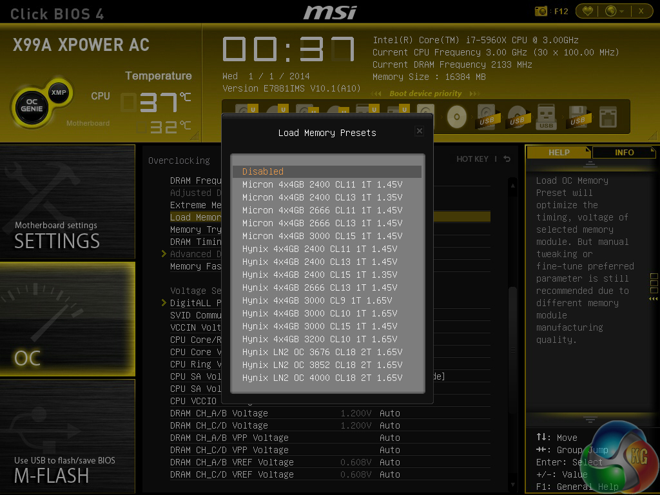660x495 pixels.
Task: Click the left arrows beside Boot device priority
Action: click(x=376, y=93)
